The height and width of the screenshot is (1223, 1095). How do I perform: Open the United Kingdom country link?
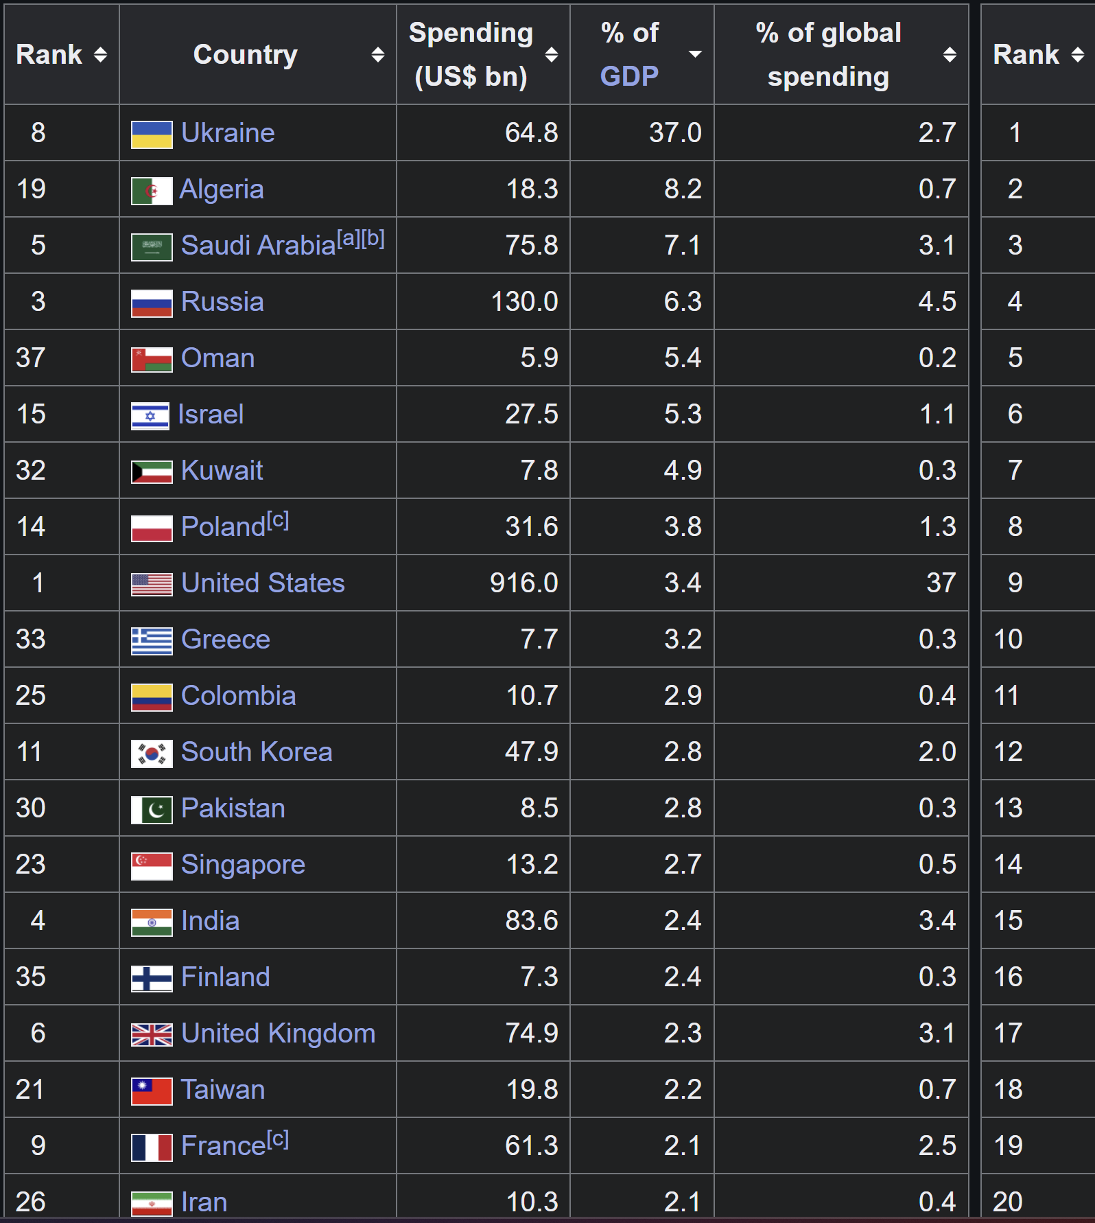(x=278, y=1034)
